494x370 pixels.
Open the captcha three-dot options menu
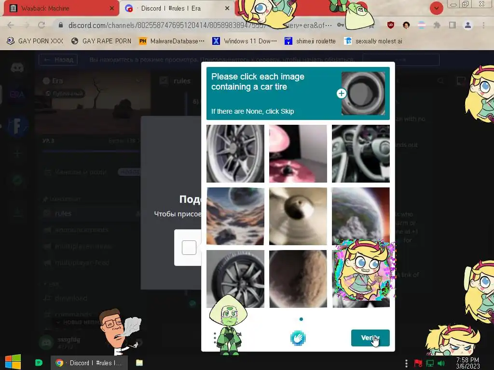pyautogui.click(x=215, y=338)
